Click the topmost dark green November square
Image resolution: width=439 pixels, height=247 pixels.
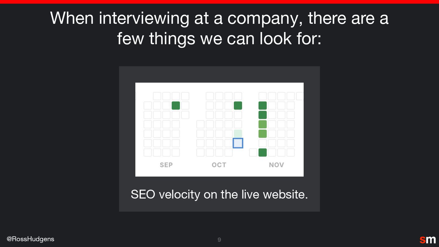click(262, 106)
